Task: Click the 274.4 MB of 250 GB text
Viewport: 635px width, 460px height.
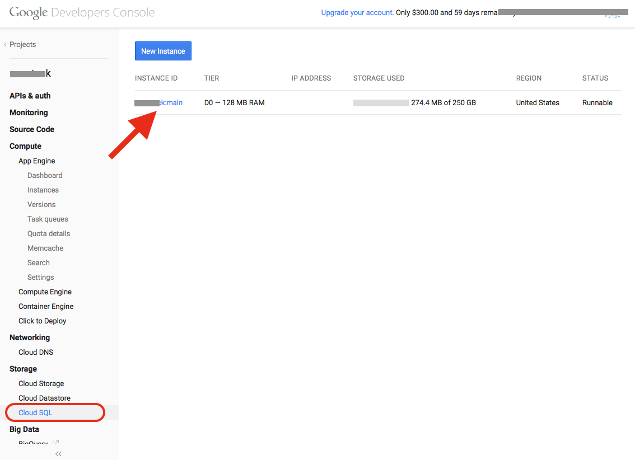Action: point(443,103)
